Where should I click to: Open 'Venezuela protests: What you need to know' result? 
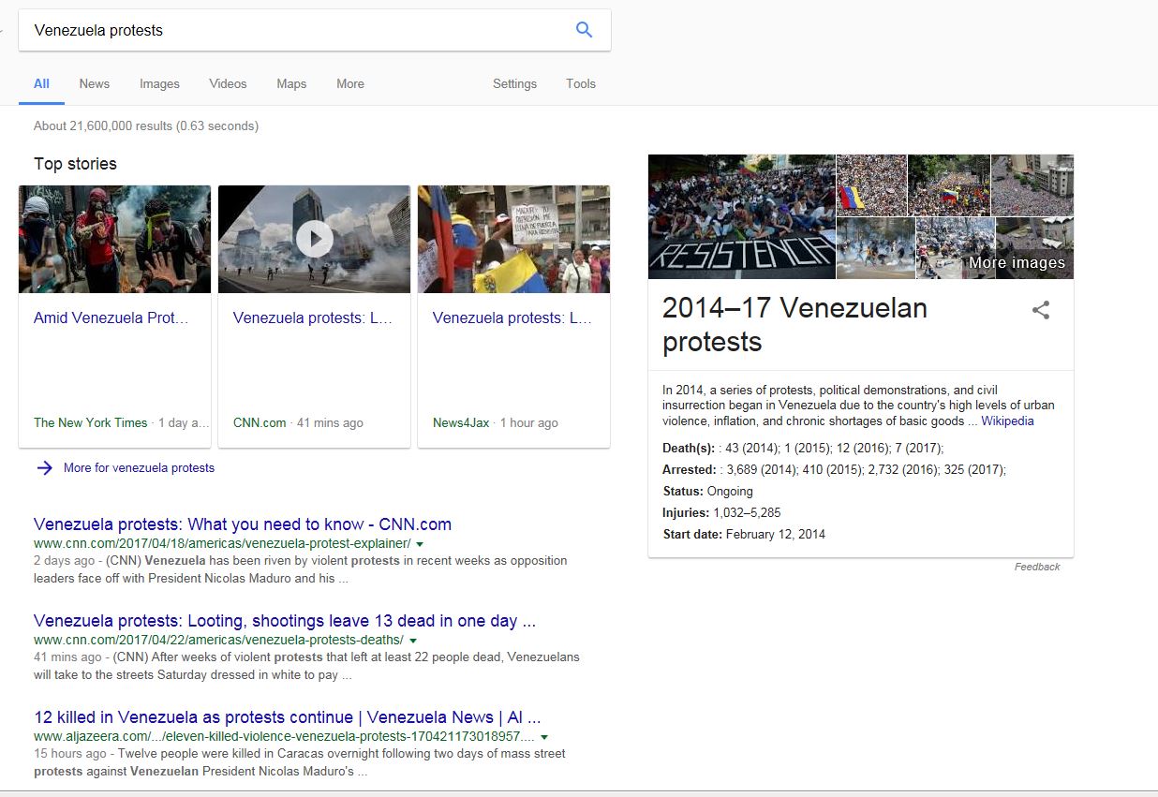point(242,524)
